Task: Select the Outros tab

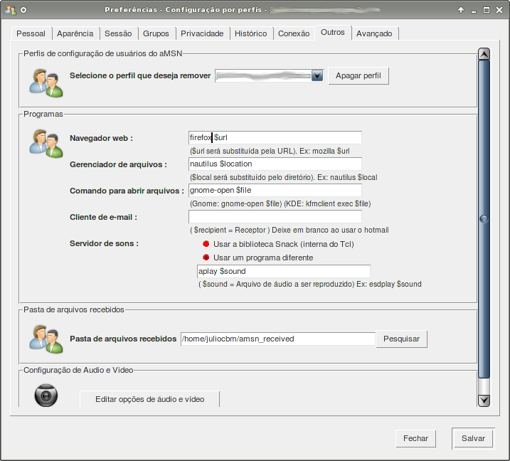Action: point(332,33)
